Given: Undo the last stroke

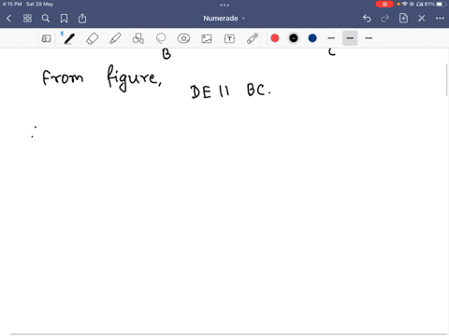Looking at the screenshot, I should [367, 19].
